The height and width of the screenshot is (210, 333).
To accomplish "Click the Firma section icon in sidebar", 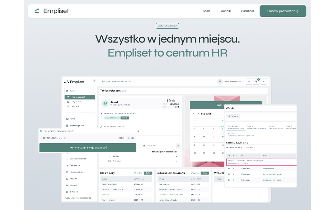I will coord(67,119).
